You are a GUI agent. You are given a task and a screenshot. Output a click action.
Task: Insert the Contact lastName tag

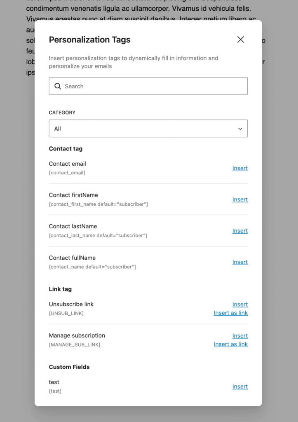(240, 231)
